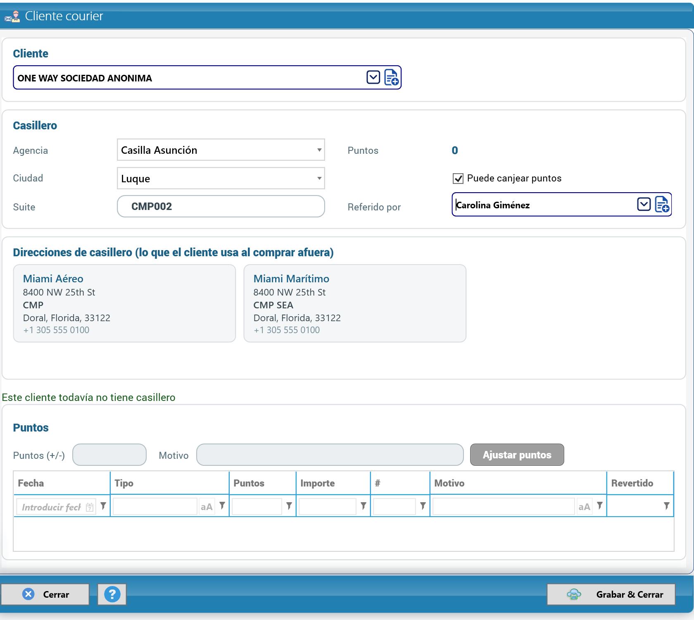Click the Motivo column filter text box
This screenshot has width=694, height=620.
click(503, 507)
